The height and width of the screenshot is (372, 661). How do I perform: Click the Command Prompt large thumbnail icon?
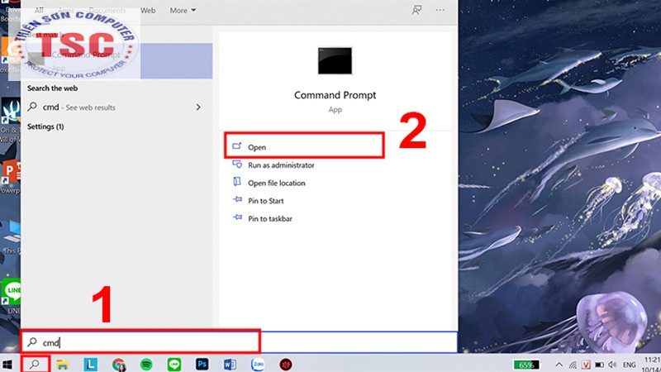click(x=335, y=60)
